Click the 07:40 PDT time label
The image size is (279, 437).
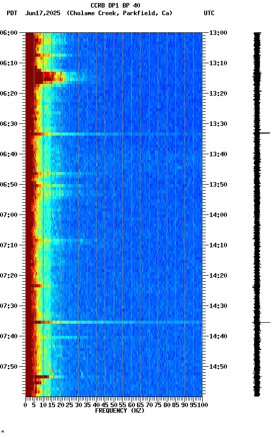point(9,336)
